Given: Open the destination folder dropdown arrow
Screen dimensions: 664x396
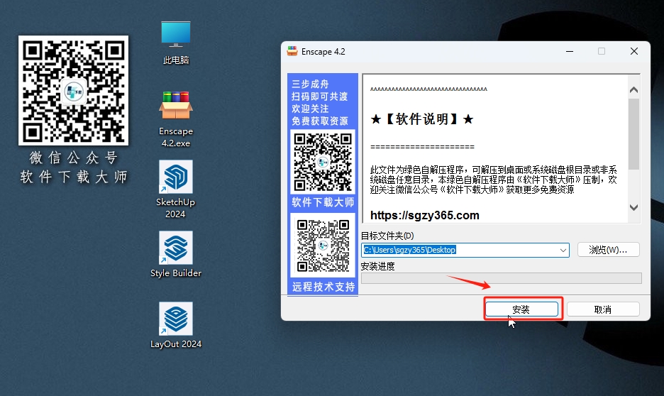Looking at the screenshot, I should click(x=563, y=251).
